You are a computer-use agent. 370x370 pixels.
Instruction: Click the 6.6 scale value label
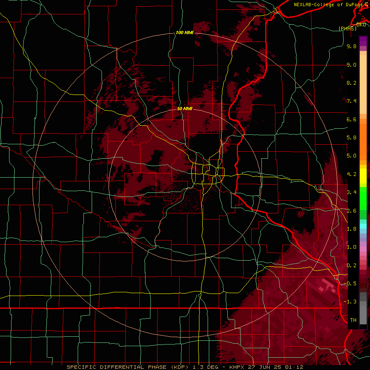351,119
